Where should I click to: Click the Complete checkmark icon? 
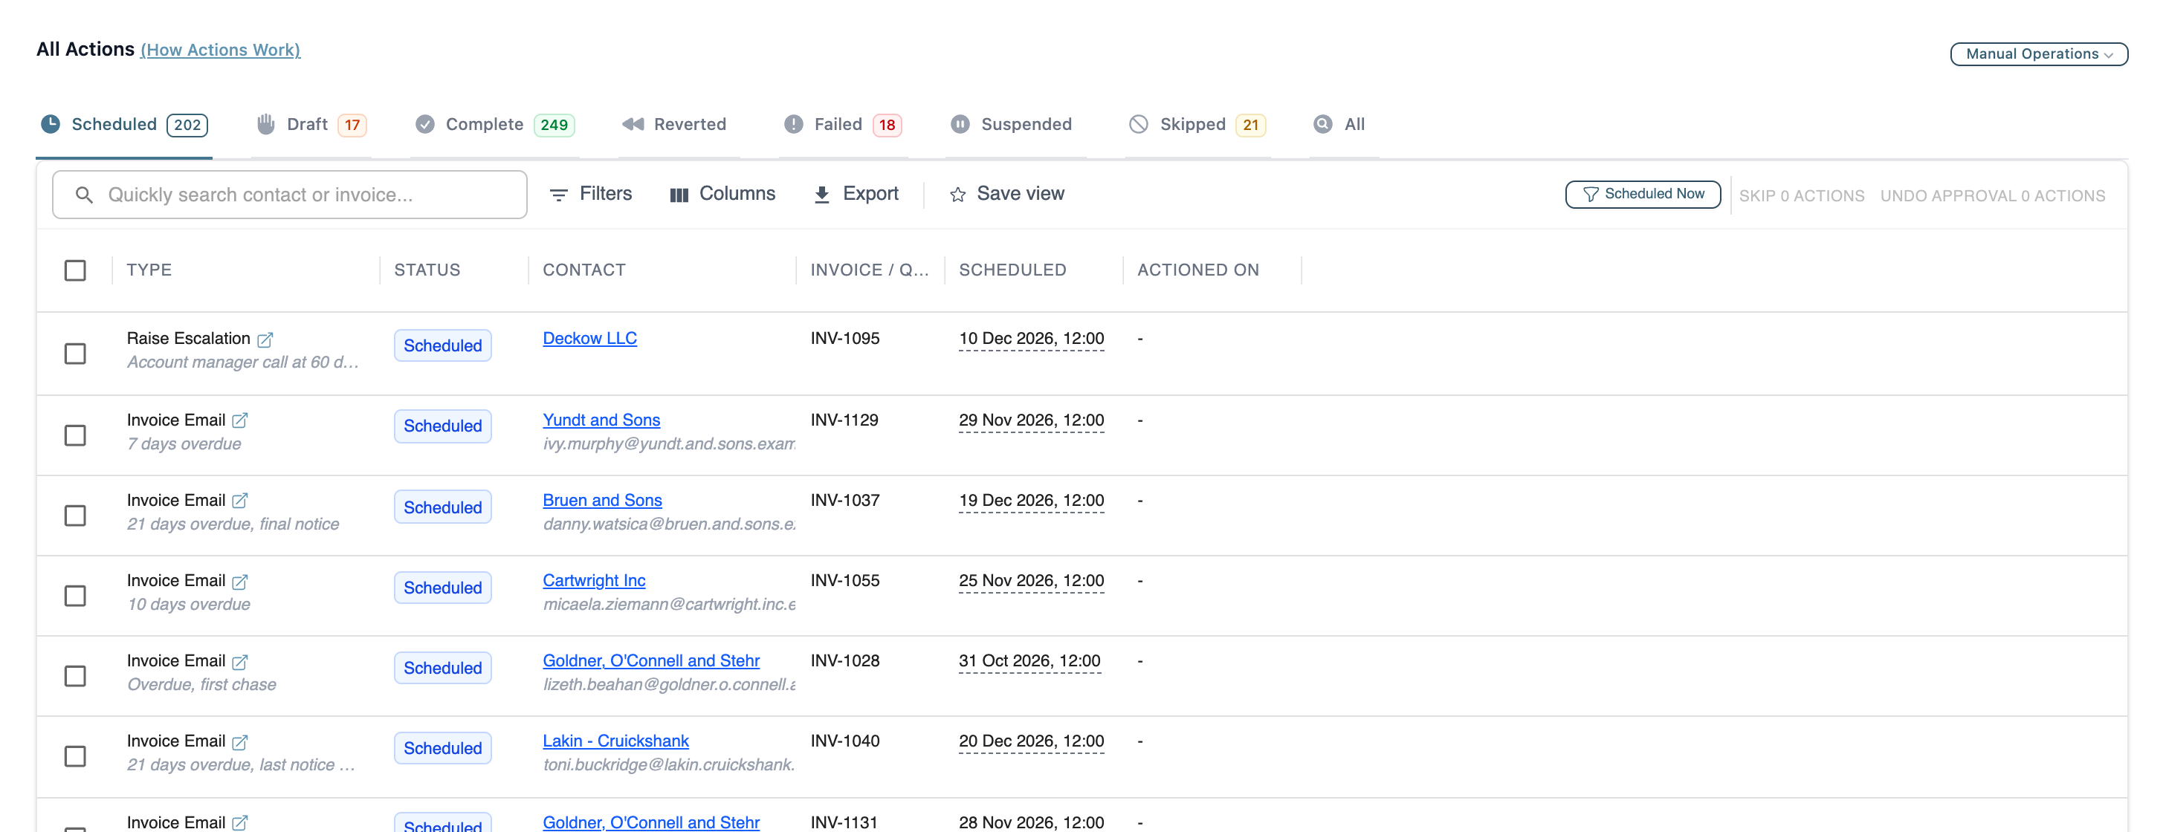point(426,124)
